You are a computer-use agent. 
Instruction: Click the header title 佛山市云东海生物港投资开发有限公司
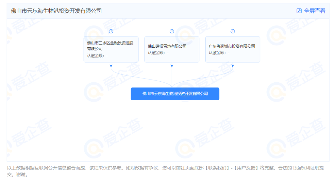56,11
